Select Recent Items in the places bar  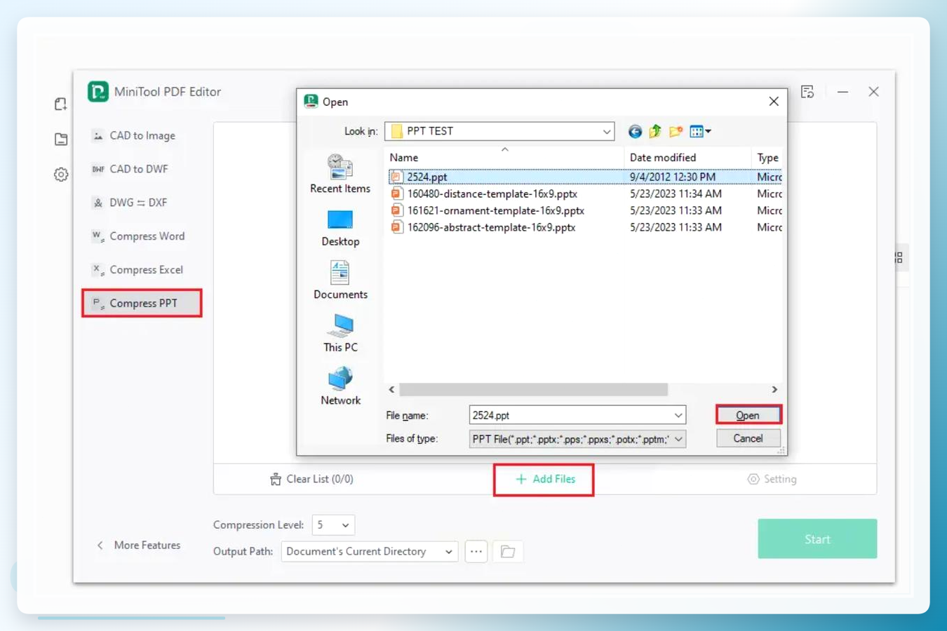point(340,175)
